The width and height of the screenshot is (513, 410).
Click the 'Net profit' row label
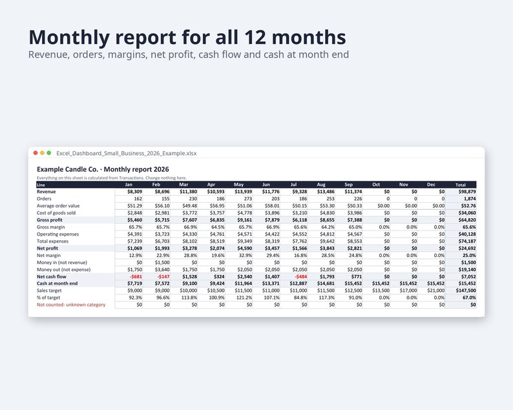(x=47, y=249)
